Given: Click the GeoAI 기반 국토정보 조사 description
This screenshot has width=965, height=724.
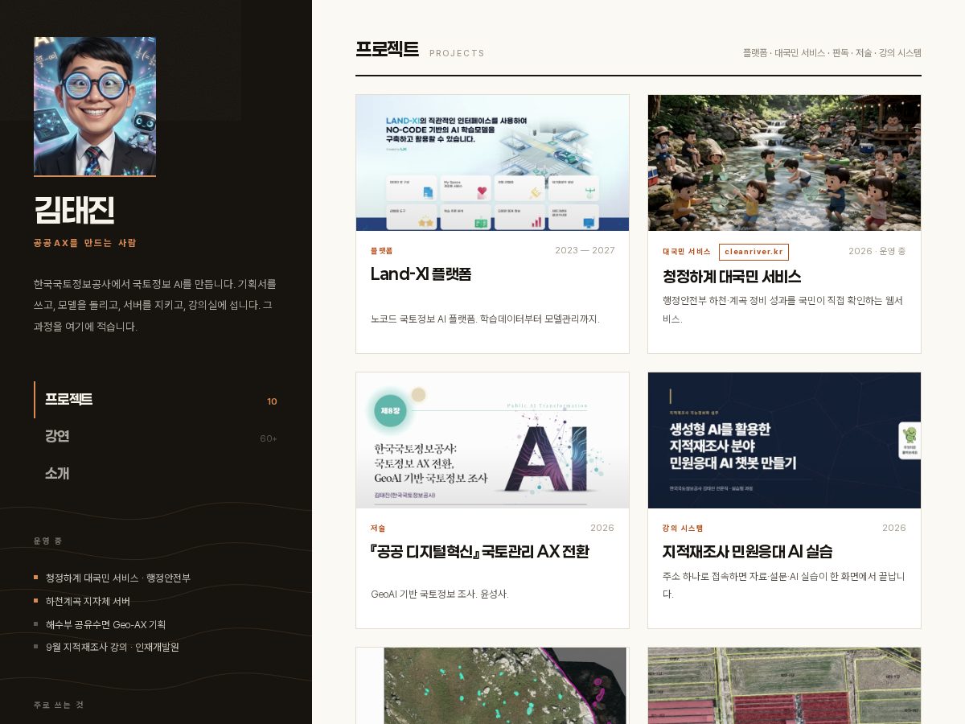Looking at the screenshot, I should tap(440, 594).
